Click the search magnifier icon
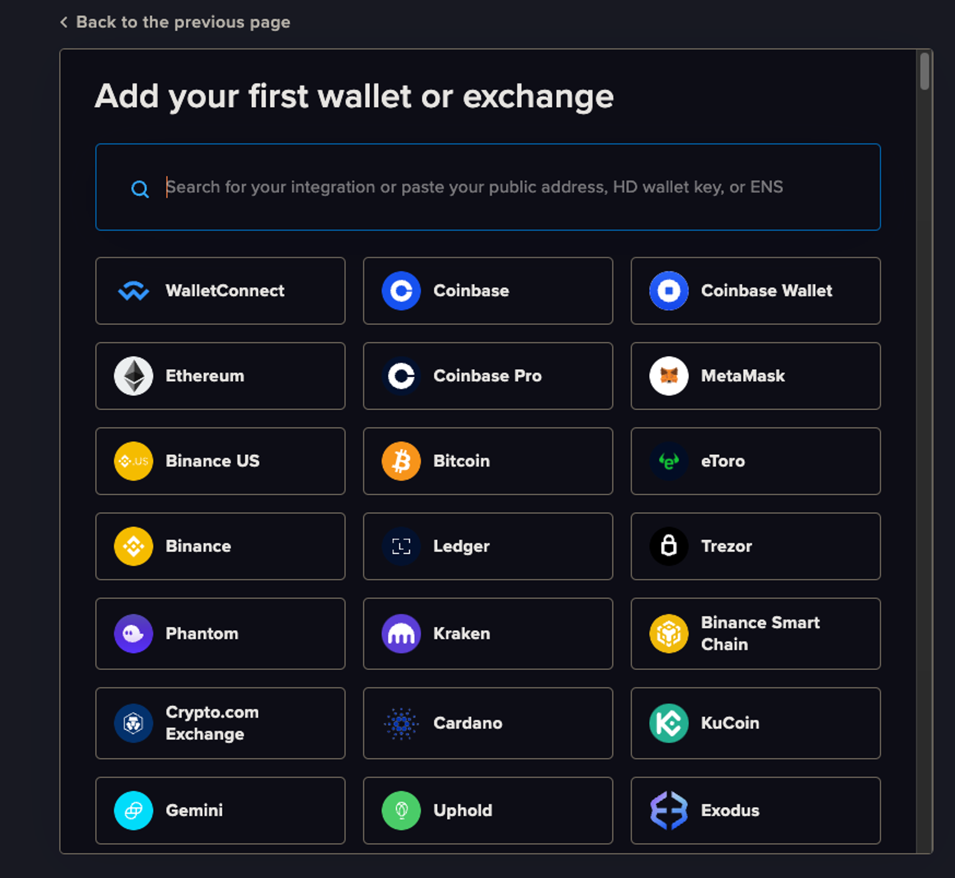Viewport: 955px width, 878px height. tap(140, 189)
